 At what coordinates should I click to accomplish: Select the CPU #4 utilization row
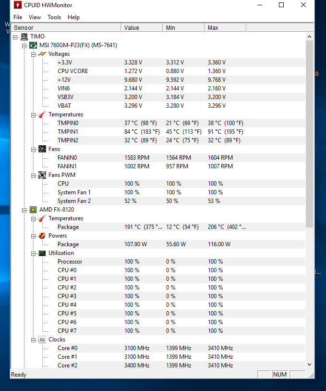[x=181, y=305]
